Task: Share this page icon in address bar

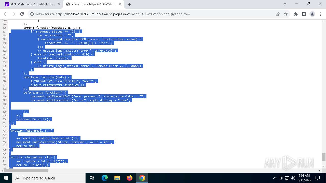Action: coord(278,14)
